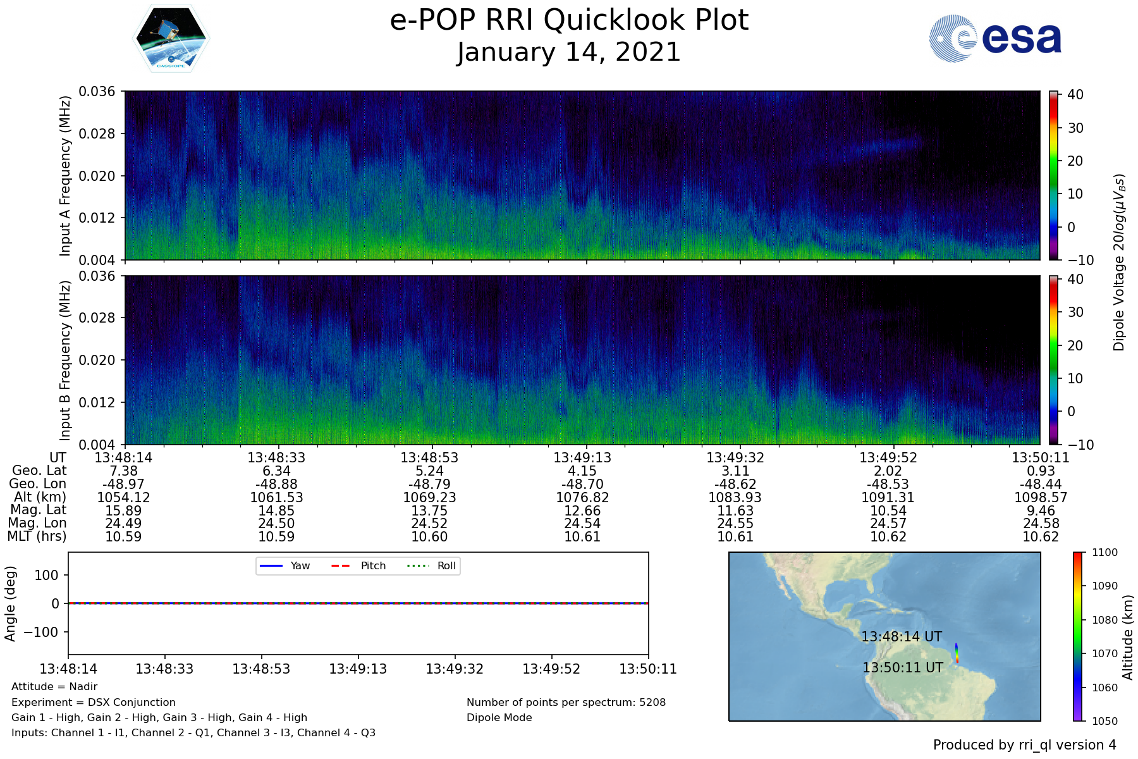The height and width of the screenshot is (759, 1138).
Task: Click the ESA logo
Action: [x=995, y=39]
